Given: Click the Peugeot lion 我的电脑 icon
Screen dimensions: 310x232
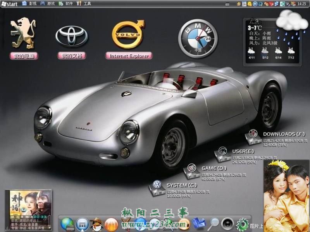Looking at the screenshot, I should point(23,33).
